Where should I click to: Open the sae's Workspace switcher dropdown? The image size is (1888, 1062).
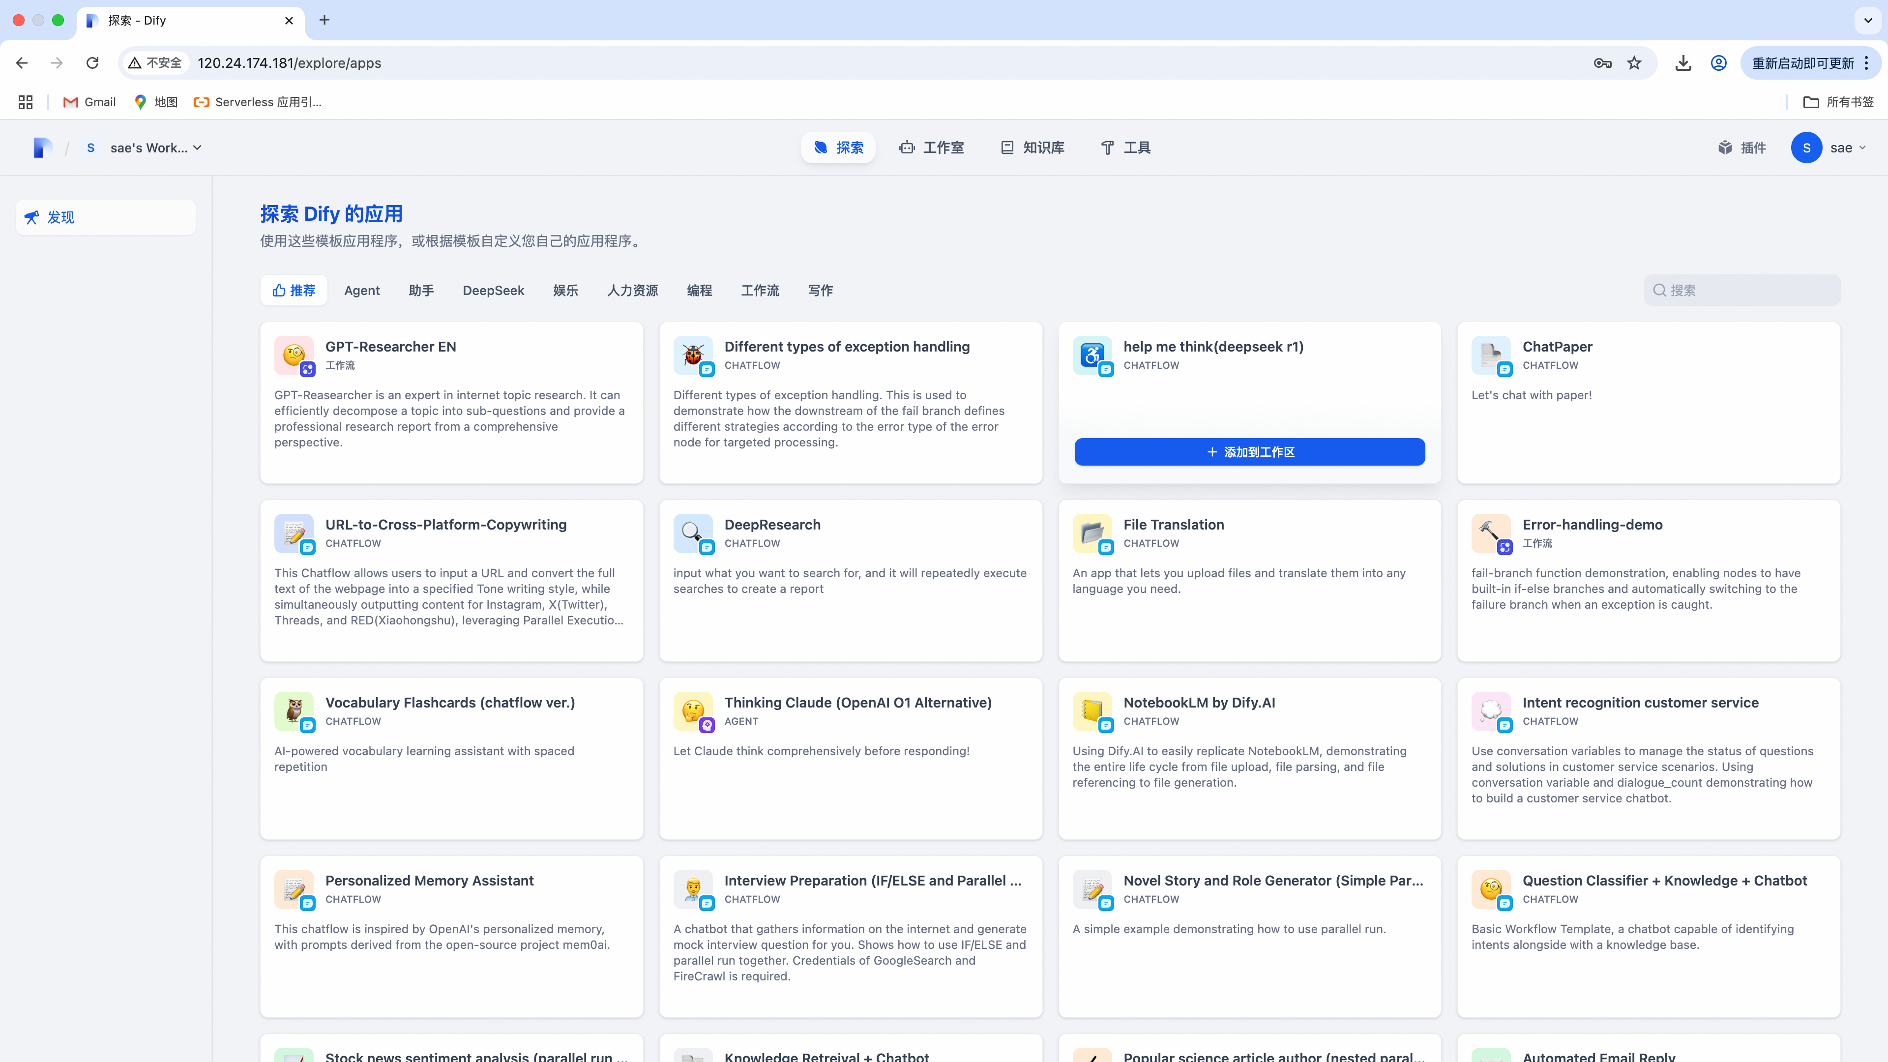pyautogui.click(x=155, y=147)
